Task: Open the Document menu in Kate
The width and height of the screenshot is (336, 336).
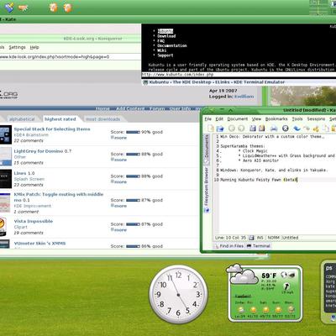Action: (238, 119)
